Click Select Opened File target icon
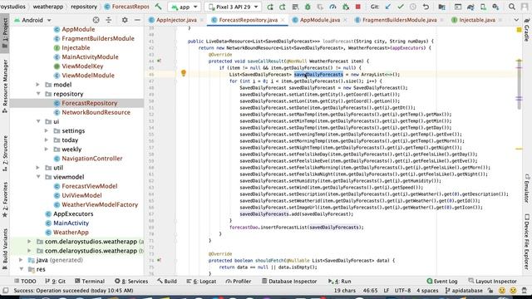The width and height of the screenshot is (532, 299). [x=96, y=20]
